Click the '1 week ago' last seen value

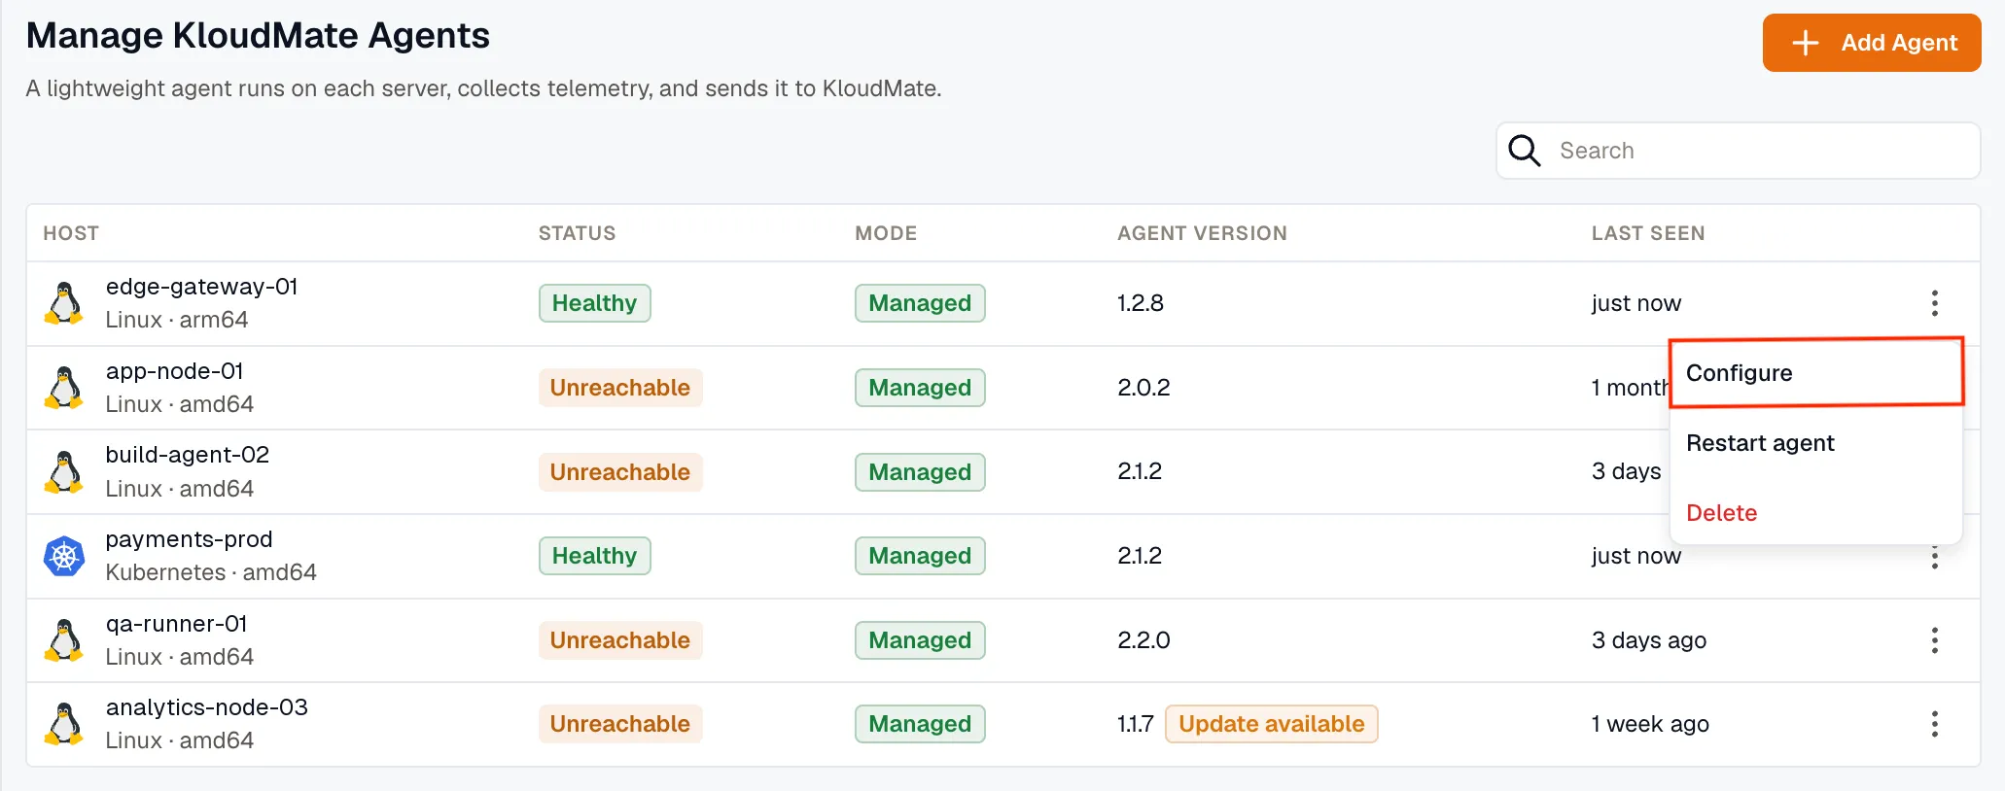click(x=1650, y=724)
